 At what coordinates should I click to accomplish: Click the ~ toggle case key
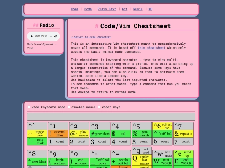point(37,134)
